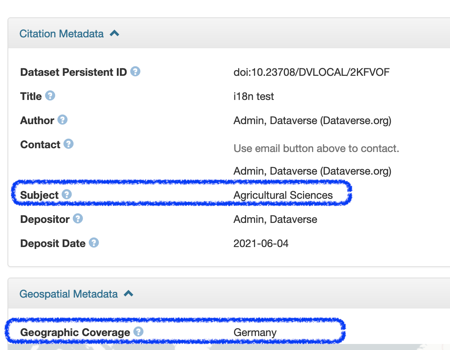Click the Citation Metadata heading link
Image resolution: width=450 pixels, height=350 pixels.
(61, 34)
